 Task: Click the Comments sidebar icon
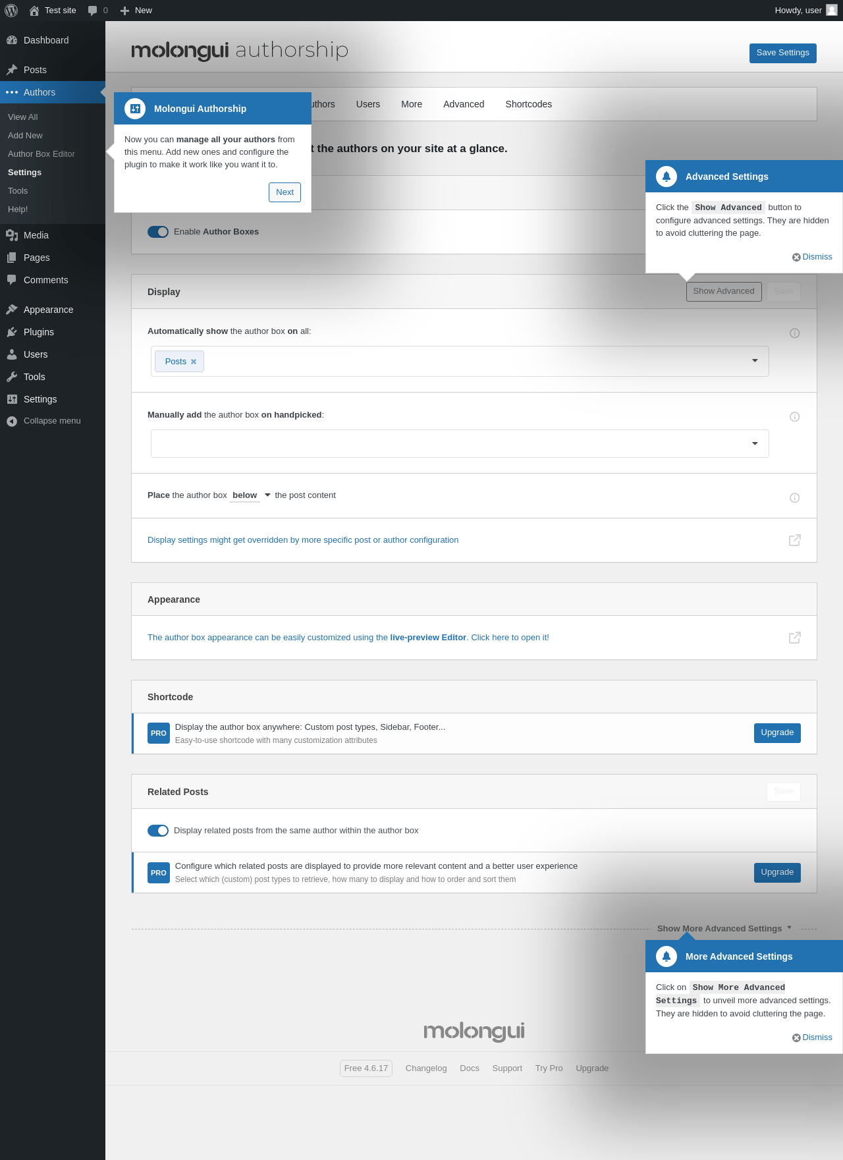[12, 280]
